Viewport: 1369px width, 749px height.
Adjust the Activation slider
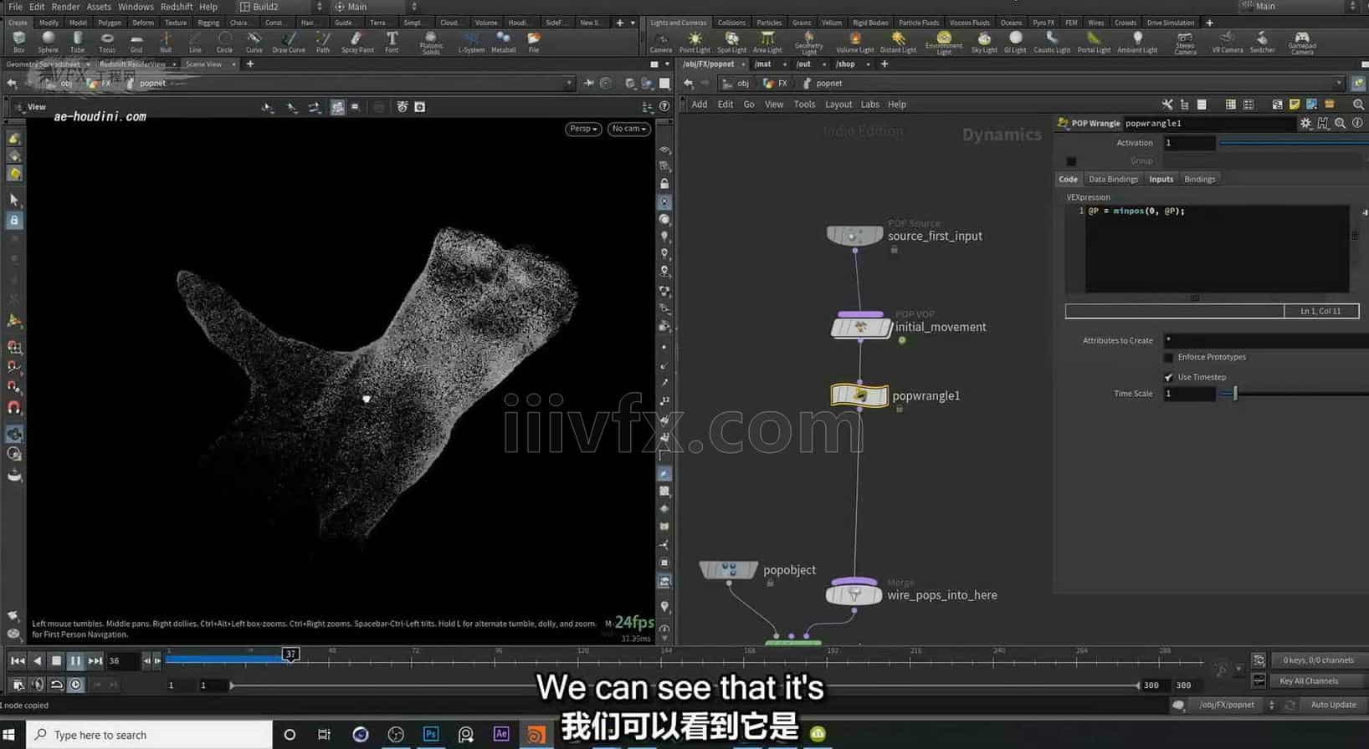1293,143
